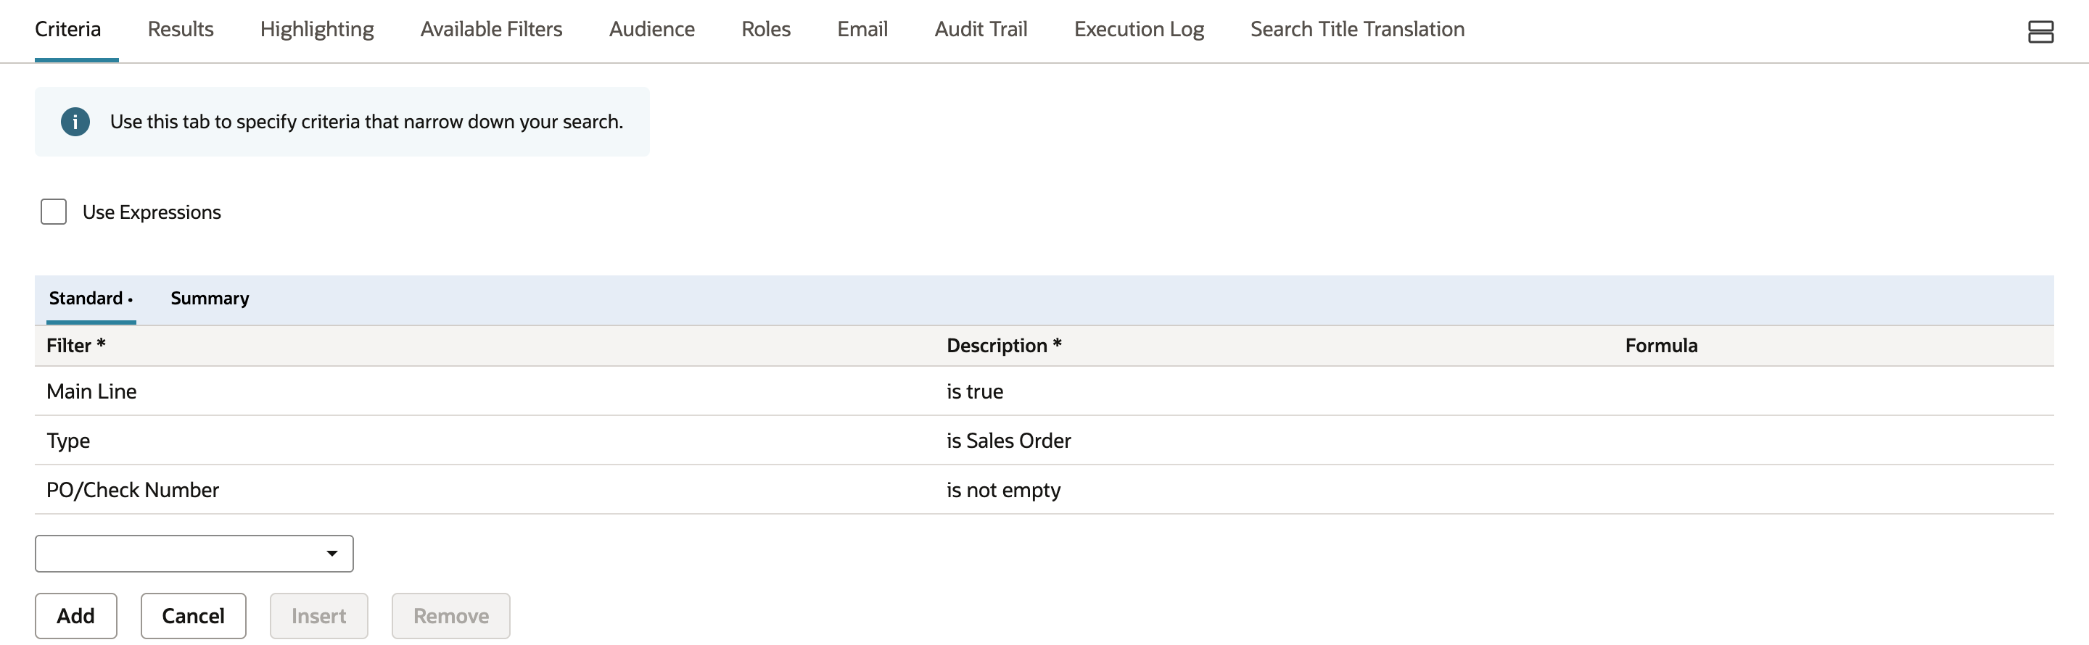Screen dimensions: 2089x645
Task: Click the Description column header
Action: tap(1004, 345)
